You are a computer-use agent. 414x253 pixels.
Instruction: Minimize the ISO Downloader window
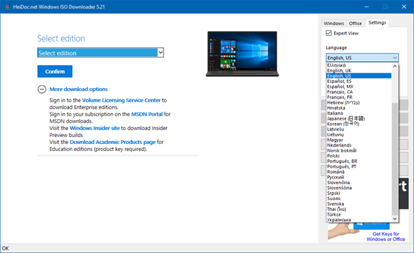click(x=367, y=6)
